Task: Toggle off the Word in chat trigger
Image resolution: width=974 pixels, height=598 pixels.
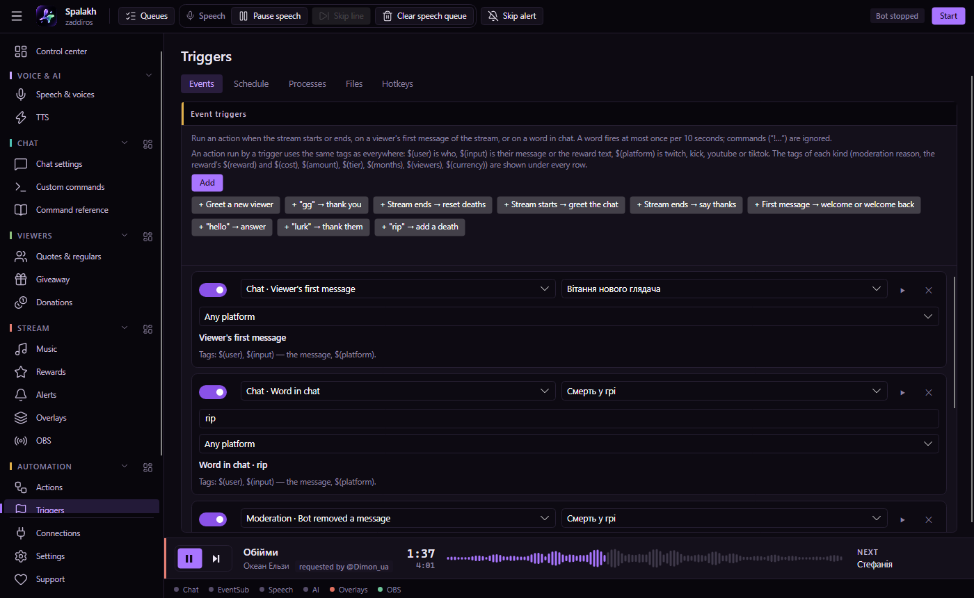Action: [213, 392]
